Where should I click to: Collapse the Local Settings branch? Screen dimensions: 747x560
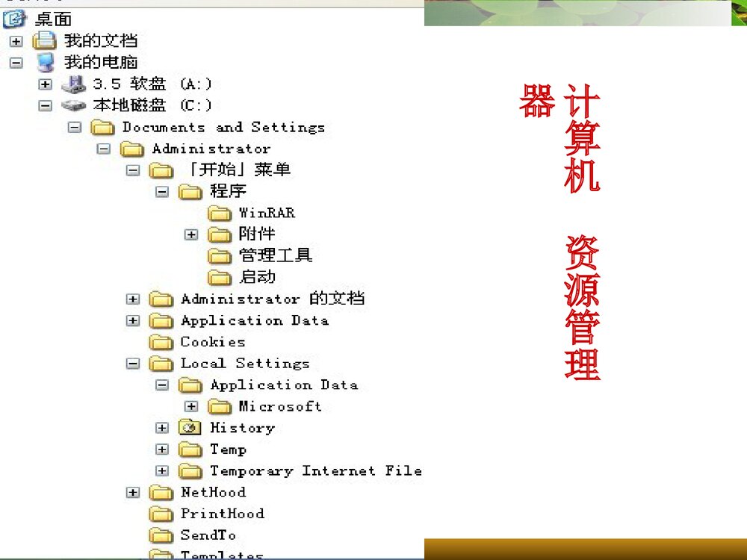pyautogui.click(x=133, y=364)
